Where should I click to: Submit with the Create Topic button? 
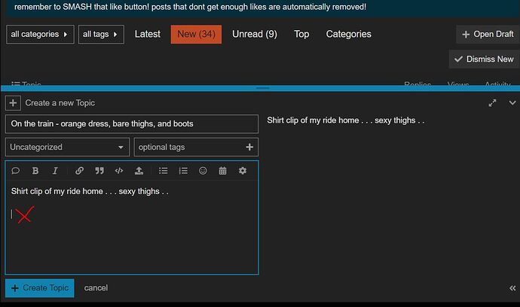coord(40,288)
